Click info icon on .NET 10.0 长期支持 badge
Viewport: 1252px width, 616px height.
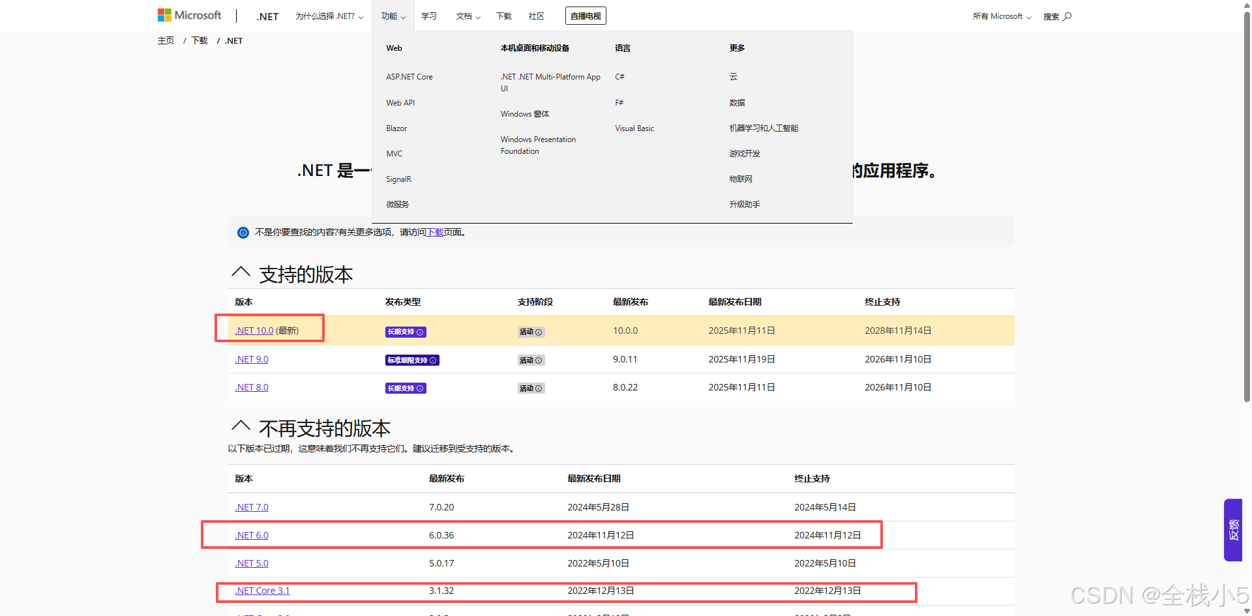coord(420,332)
